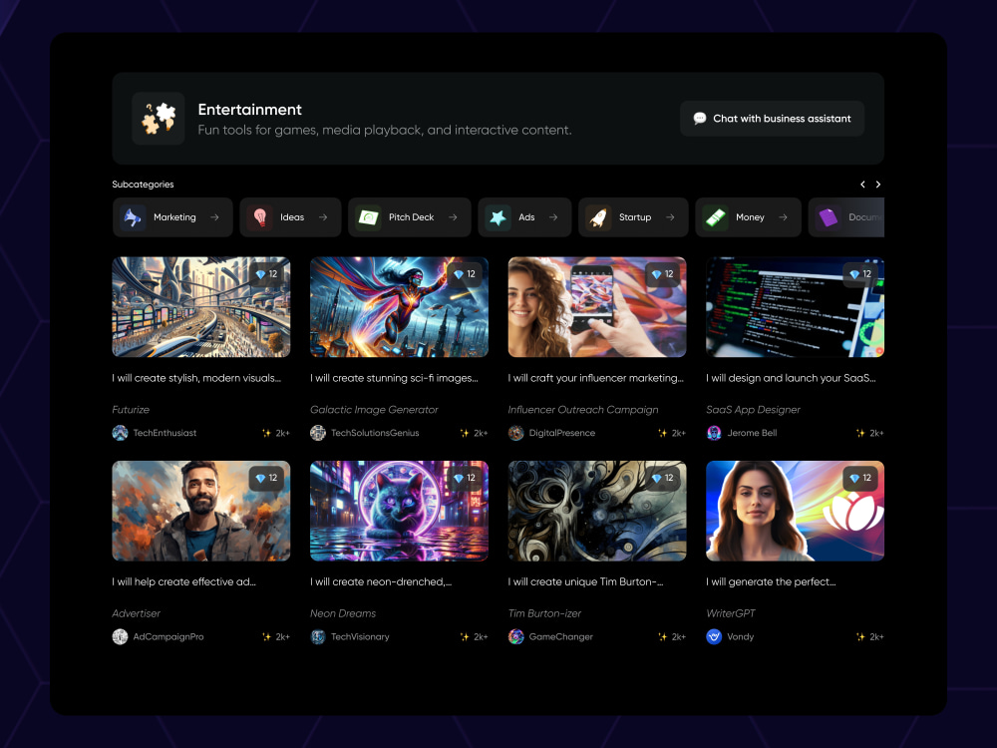The width and height of the screenshot is (997, 748).
Task: Click the 2k+ count on Advertiser card
Action: [282, 636]
